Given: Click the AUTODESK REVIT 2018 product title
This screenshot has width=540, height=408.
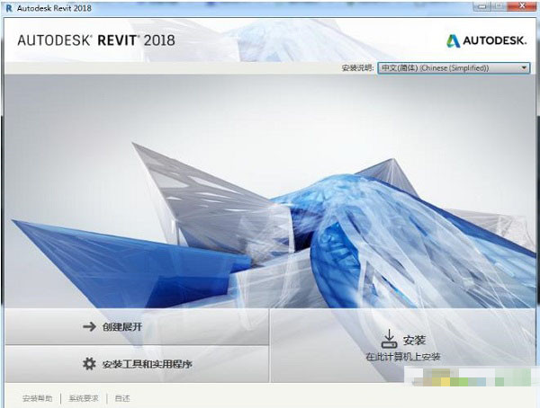Looking at the screenshot, I should [x=96, y=40].
